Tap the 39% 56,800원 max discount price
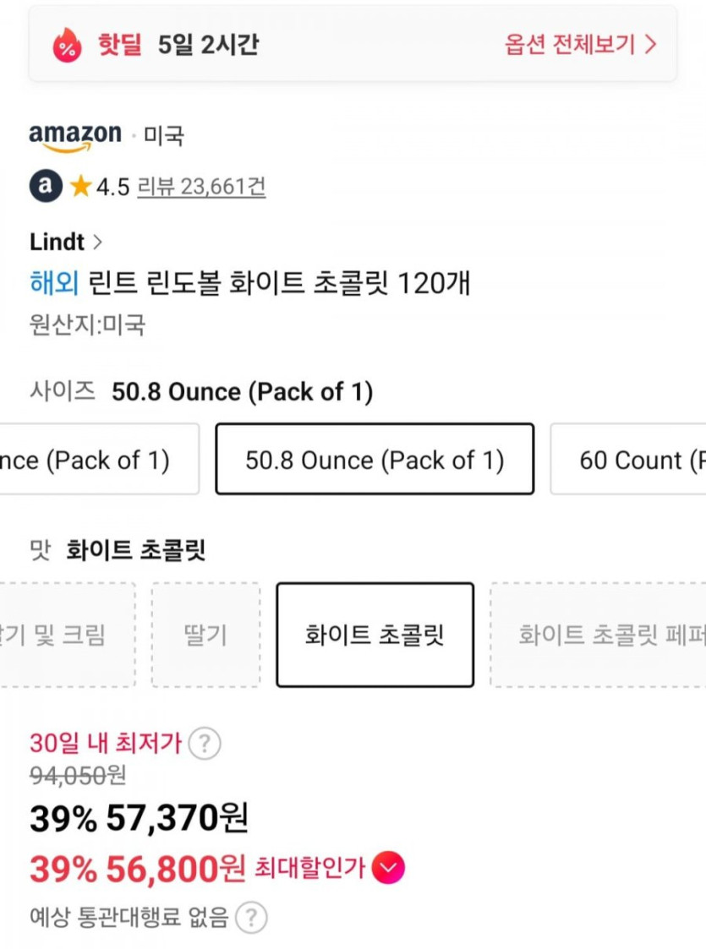Image resolution: width=706 pixels, height=949 pixels. point(138,868)
